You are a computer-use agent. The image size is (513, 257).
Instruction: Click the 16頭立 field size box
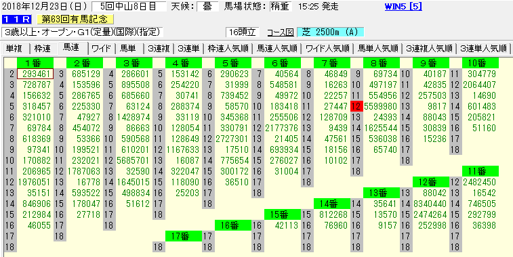tap(243, 32)
